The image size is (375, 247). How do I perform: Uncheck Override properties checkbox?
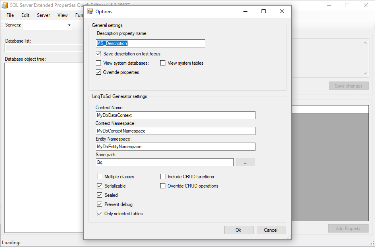pos(99,72)
